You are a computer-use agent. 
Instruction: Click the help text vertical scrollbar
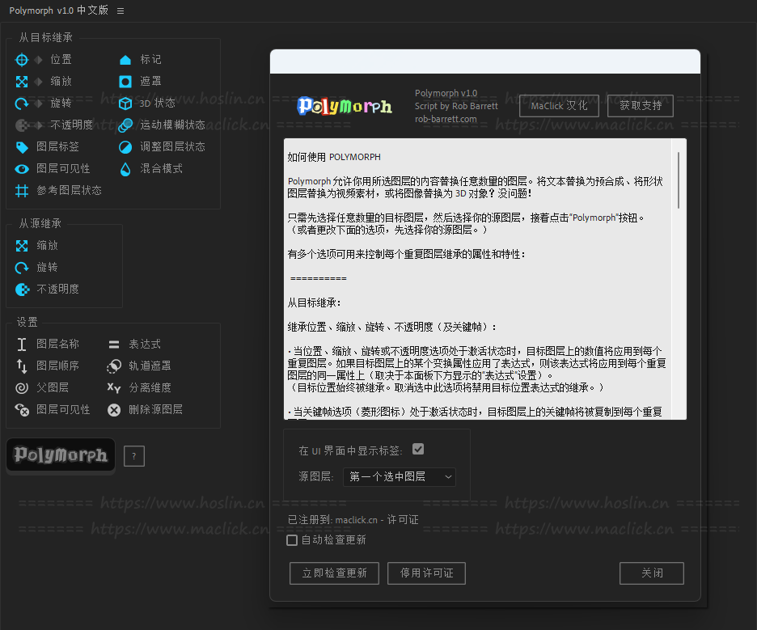point(679,180)
